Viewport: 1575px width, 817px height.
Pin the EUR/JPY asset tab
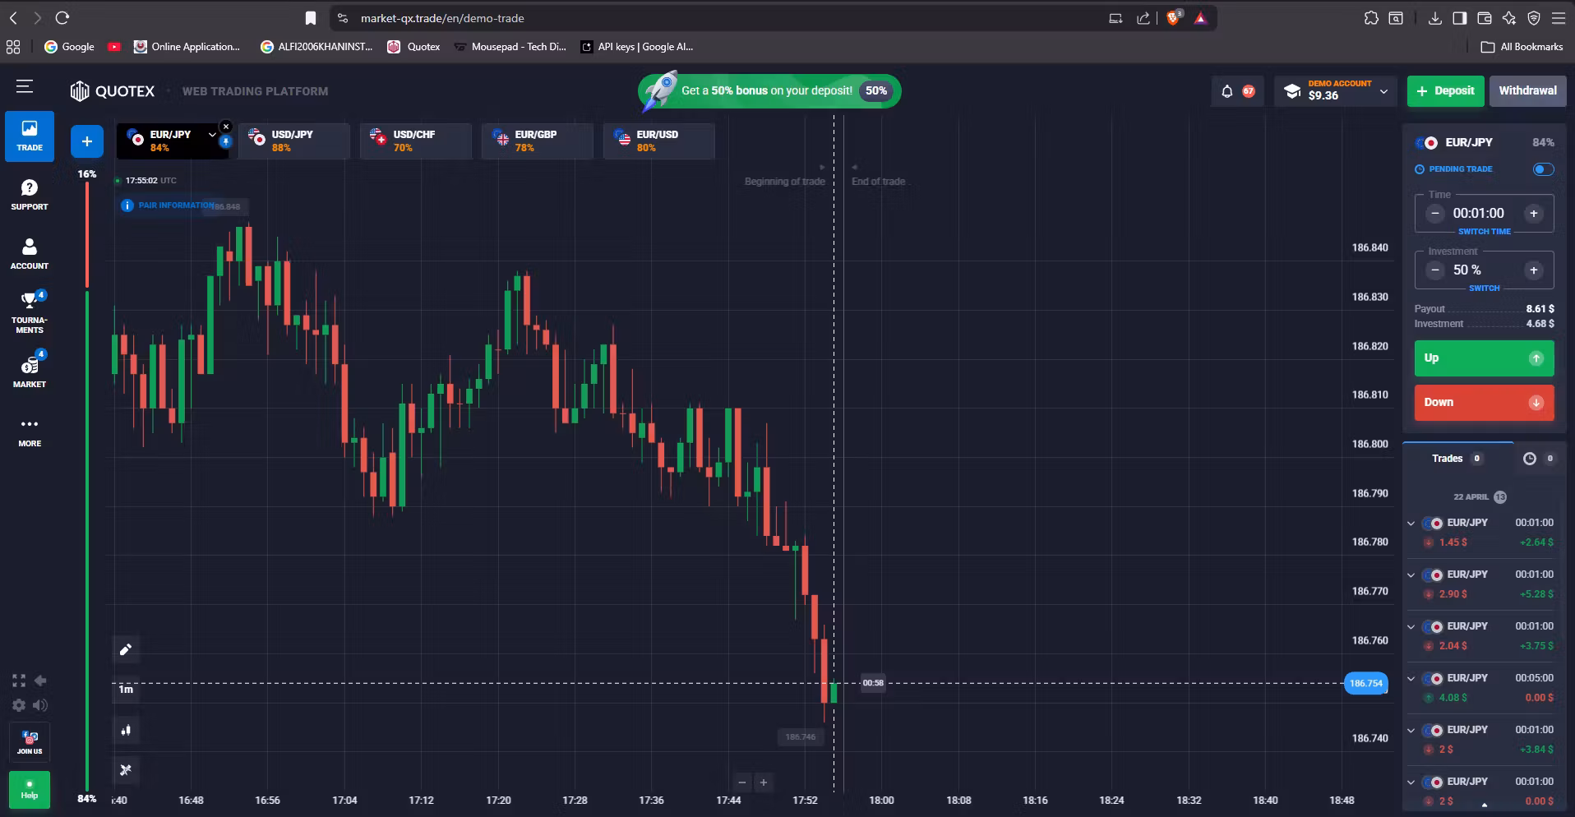tap(225, 142)
